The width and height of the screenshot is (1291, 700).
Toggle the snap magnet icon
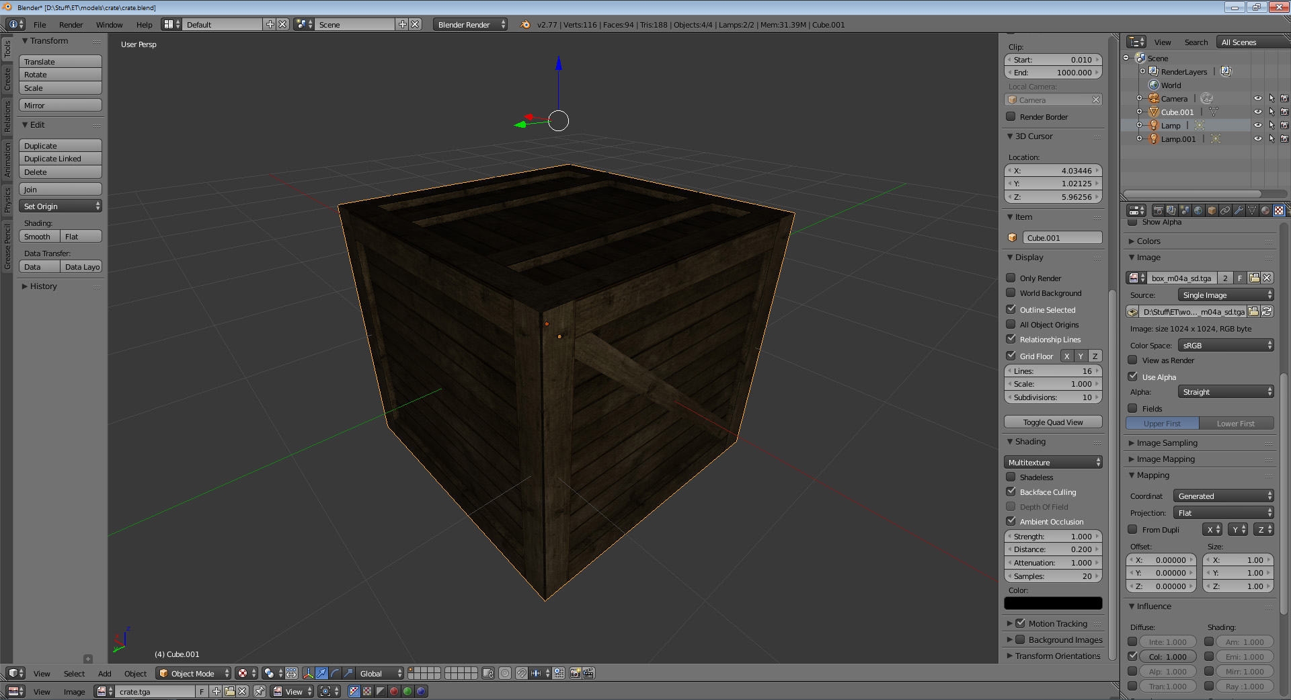click(x=521, y=673)
